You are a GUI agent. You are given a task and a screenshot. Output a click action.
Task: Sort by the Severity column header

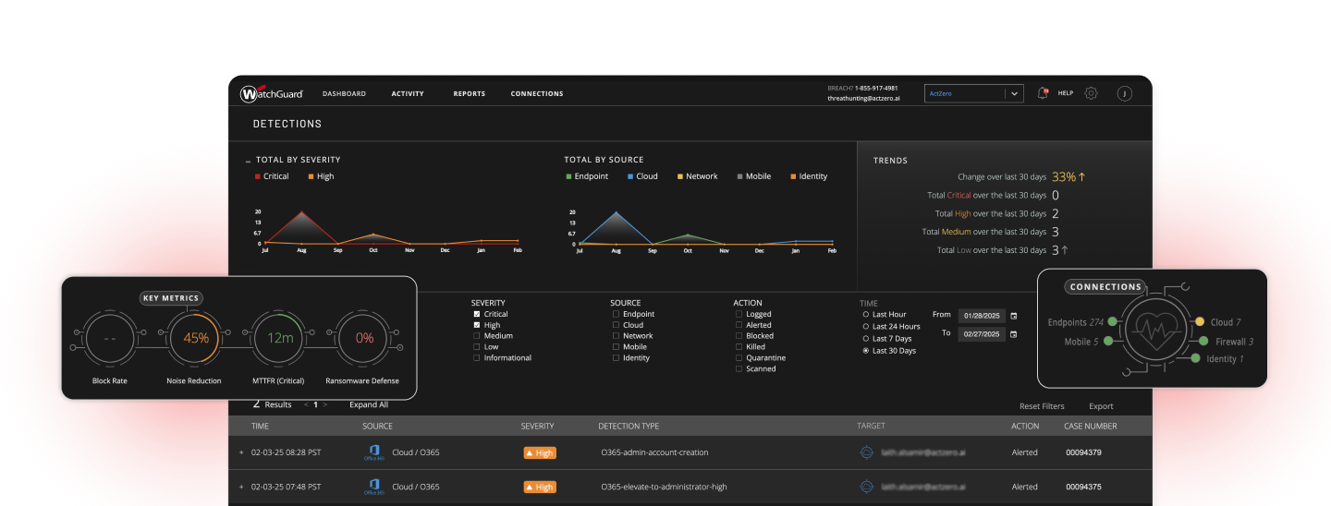537,427
